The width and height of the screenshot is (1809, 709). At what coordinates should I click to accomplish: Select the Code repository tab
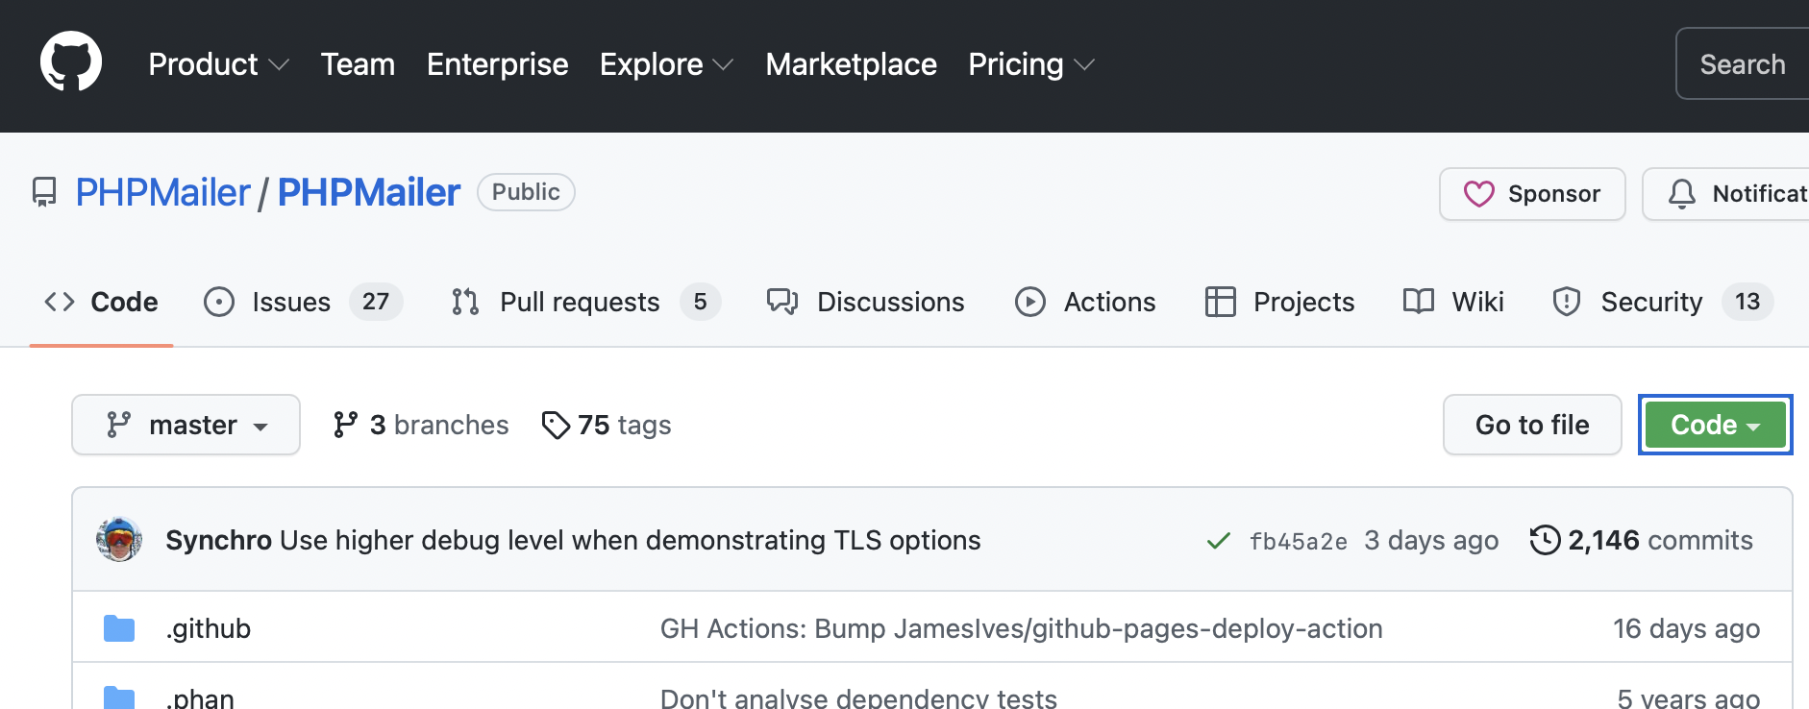(x=101, y=302)
